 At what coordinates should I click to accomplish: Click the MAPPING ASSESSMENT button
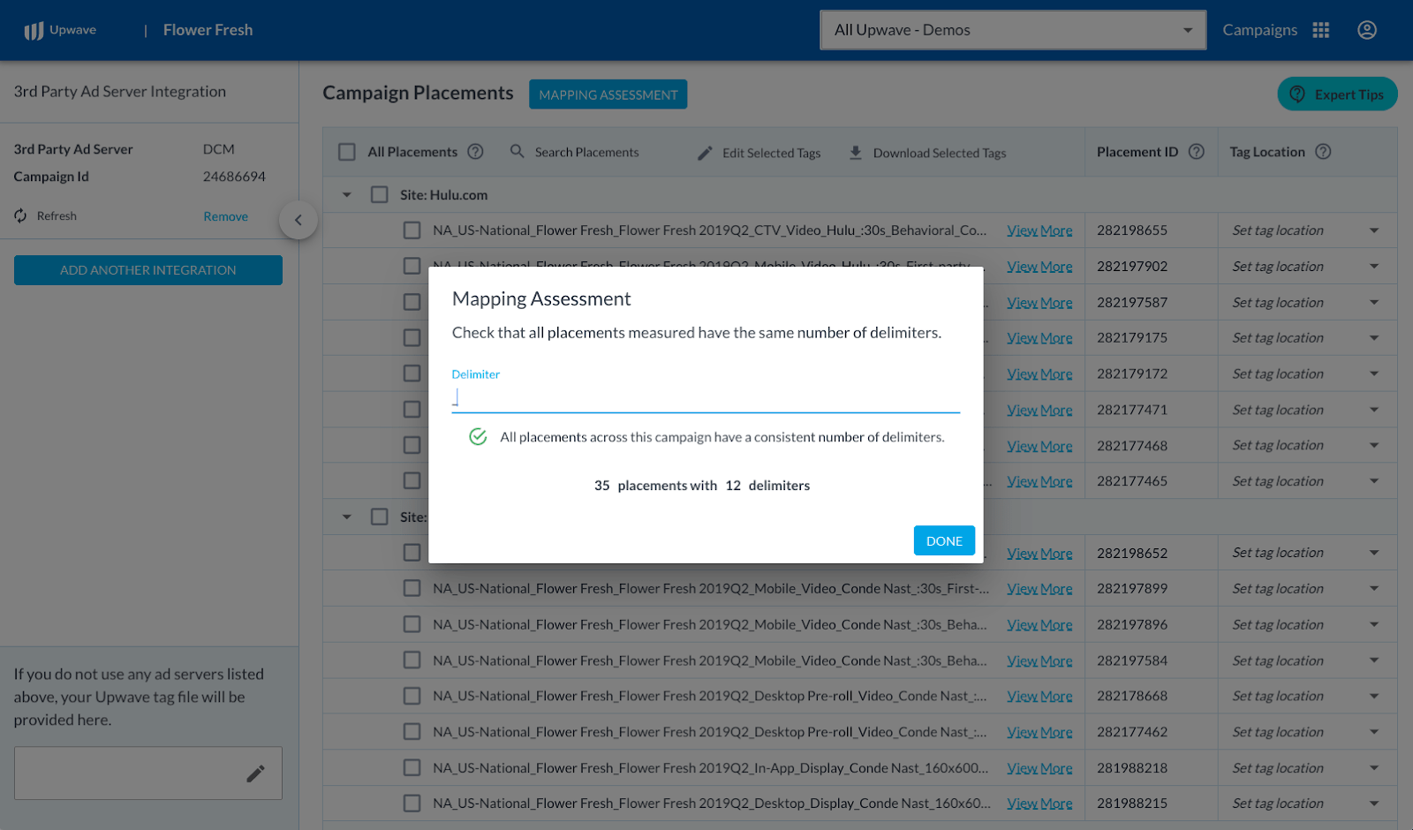click(x=608, y=94)
